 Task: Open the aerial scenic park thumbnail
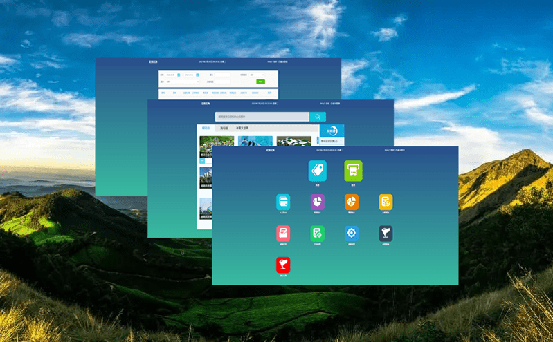[x=217, y=144]
